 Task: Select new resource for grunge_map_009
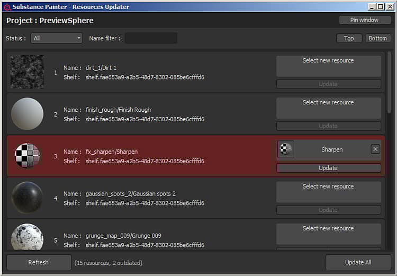(328, 234)
